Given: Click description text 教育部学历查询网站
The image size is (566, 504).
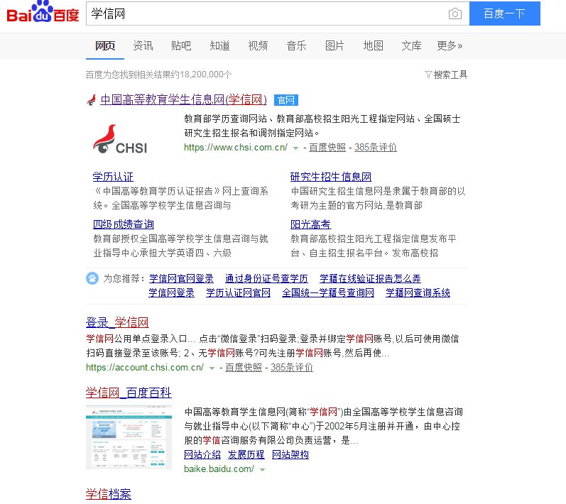Looking at the screenshot, I should tap(226, 119).
